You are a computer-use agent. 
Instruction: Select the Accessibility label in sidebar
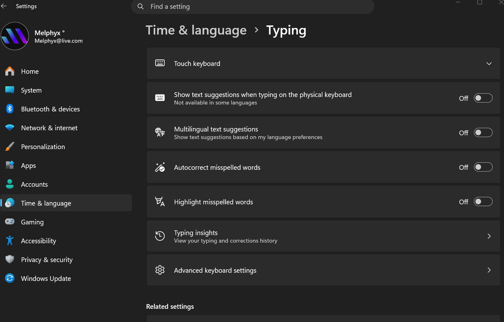point(38,241)
